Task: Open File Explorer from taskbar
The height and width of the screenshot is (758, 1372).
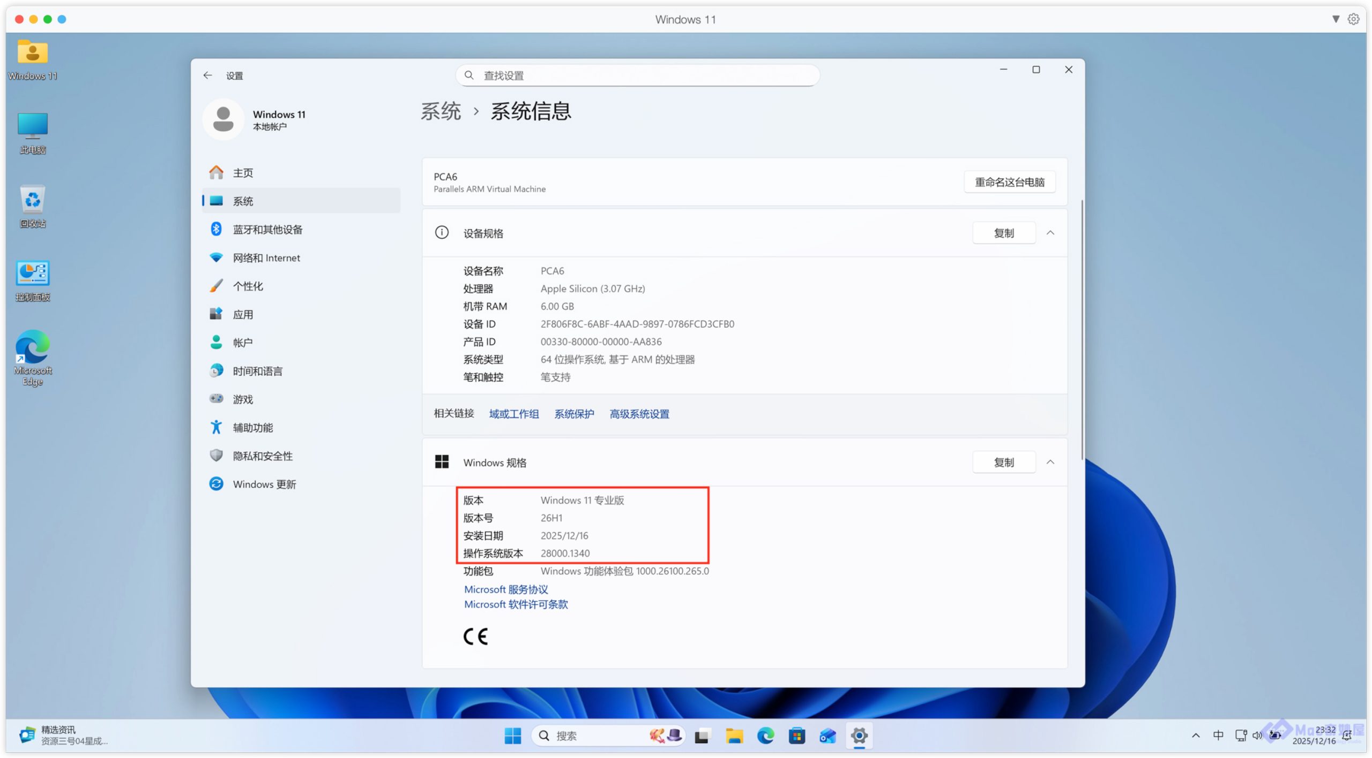Action: coord(734,736)
